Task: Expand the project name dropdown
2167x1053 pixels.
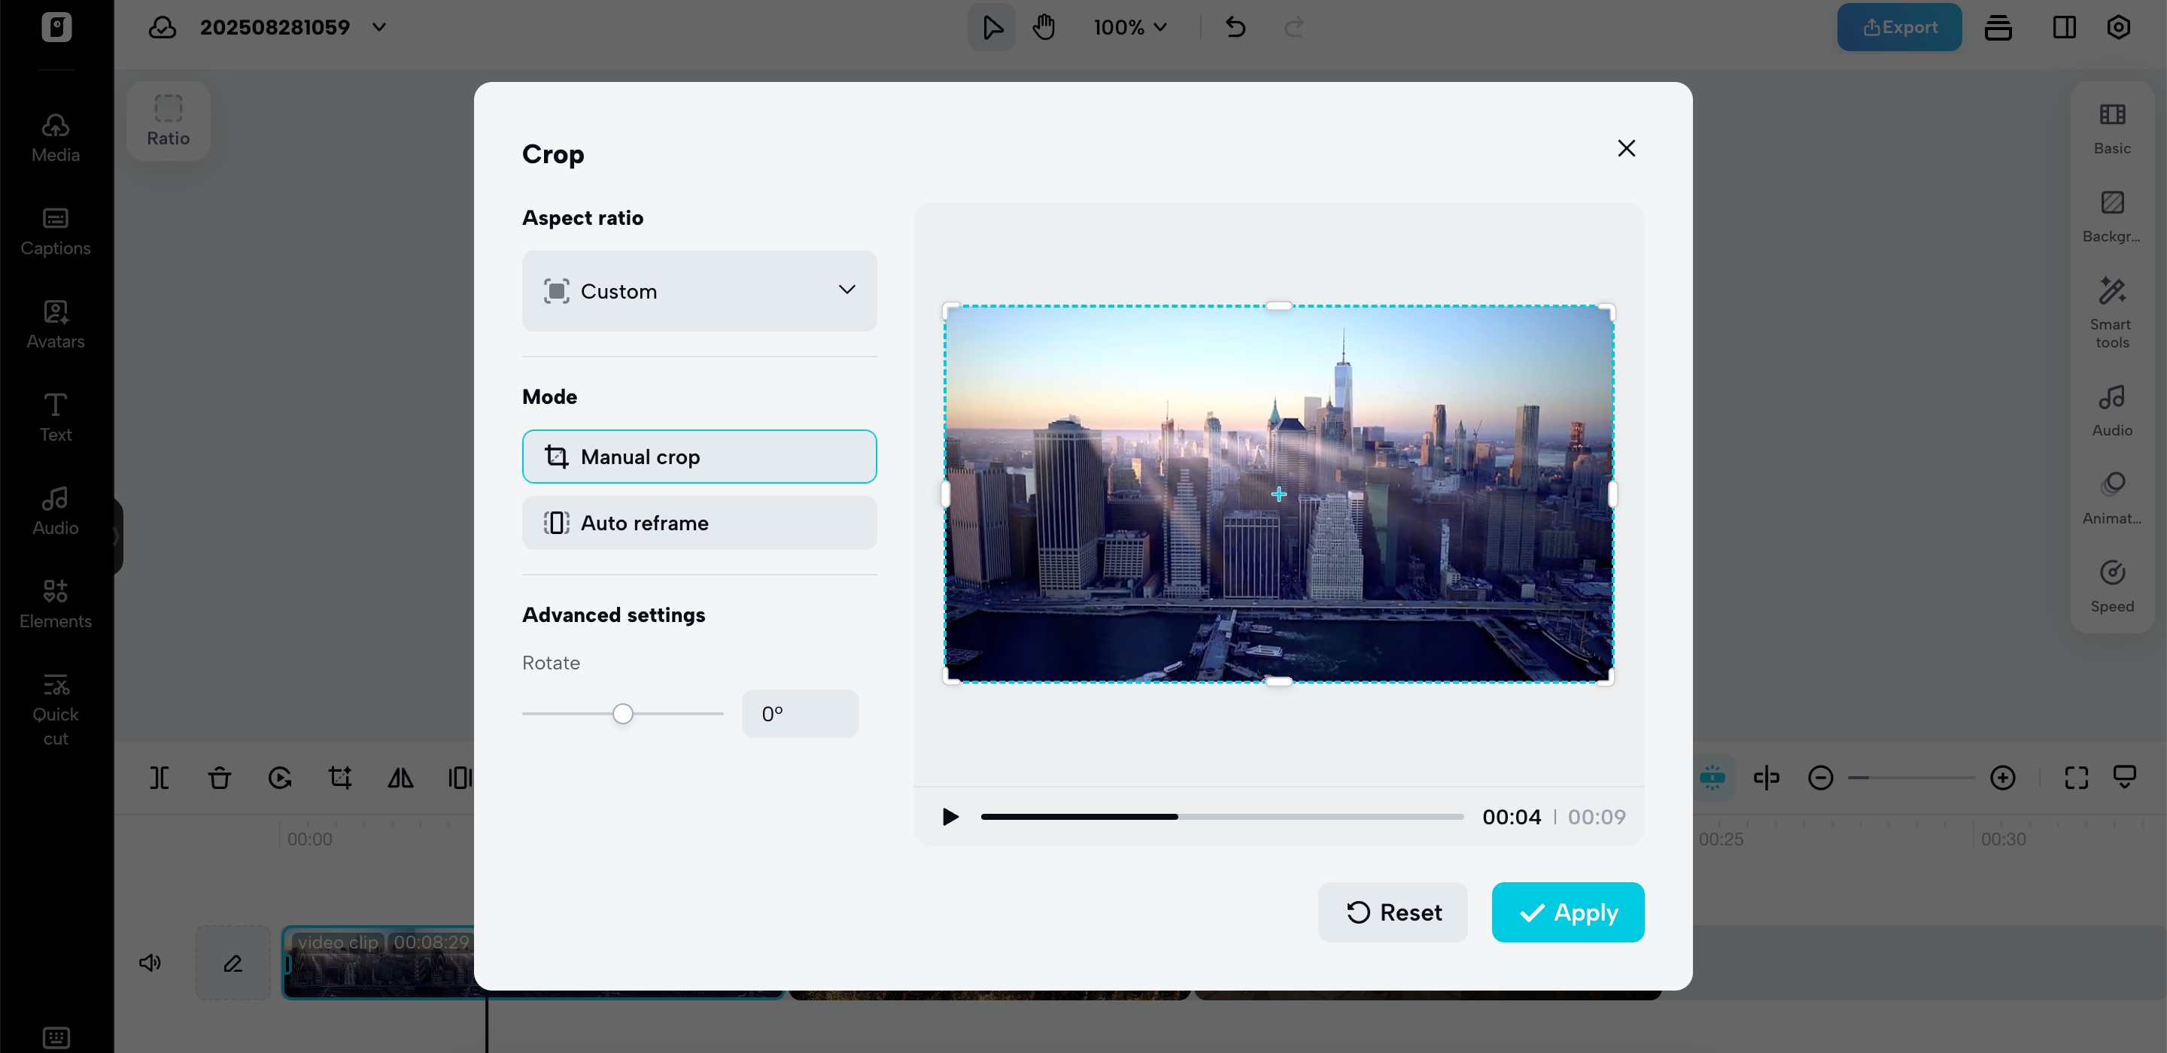Action: click(x=379, y=27)
